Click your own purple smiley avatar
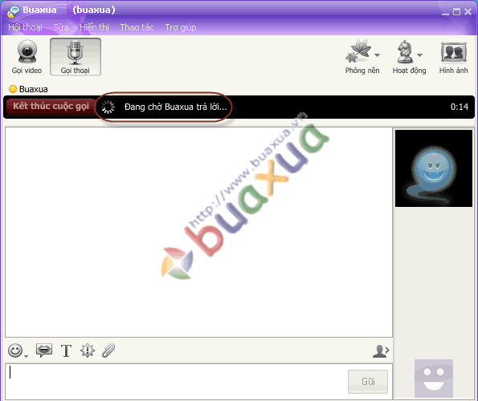 [x=434, y=379]
